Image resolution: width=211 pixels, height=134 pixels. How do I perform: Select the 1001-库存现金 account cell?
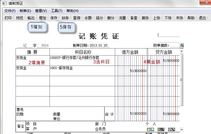82,71
